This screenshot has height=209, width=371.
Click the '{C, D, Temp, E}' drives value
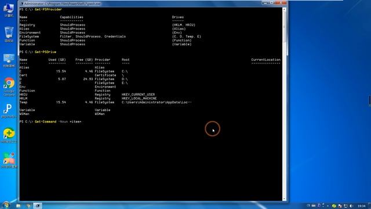(x=187, y=37)
